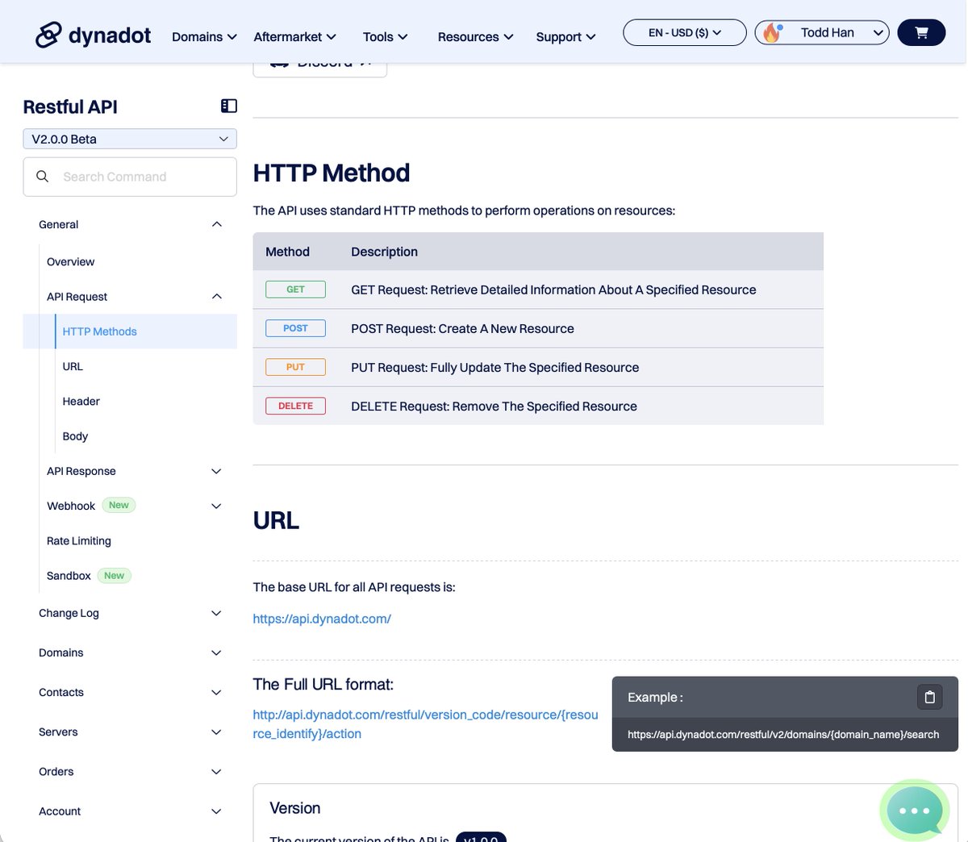Open the https://api.dynadot.com/ link

tap(322, 619)
